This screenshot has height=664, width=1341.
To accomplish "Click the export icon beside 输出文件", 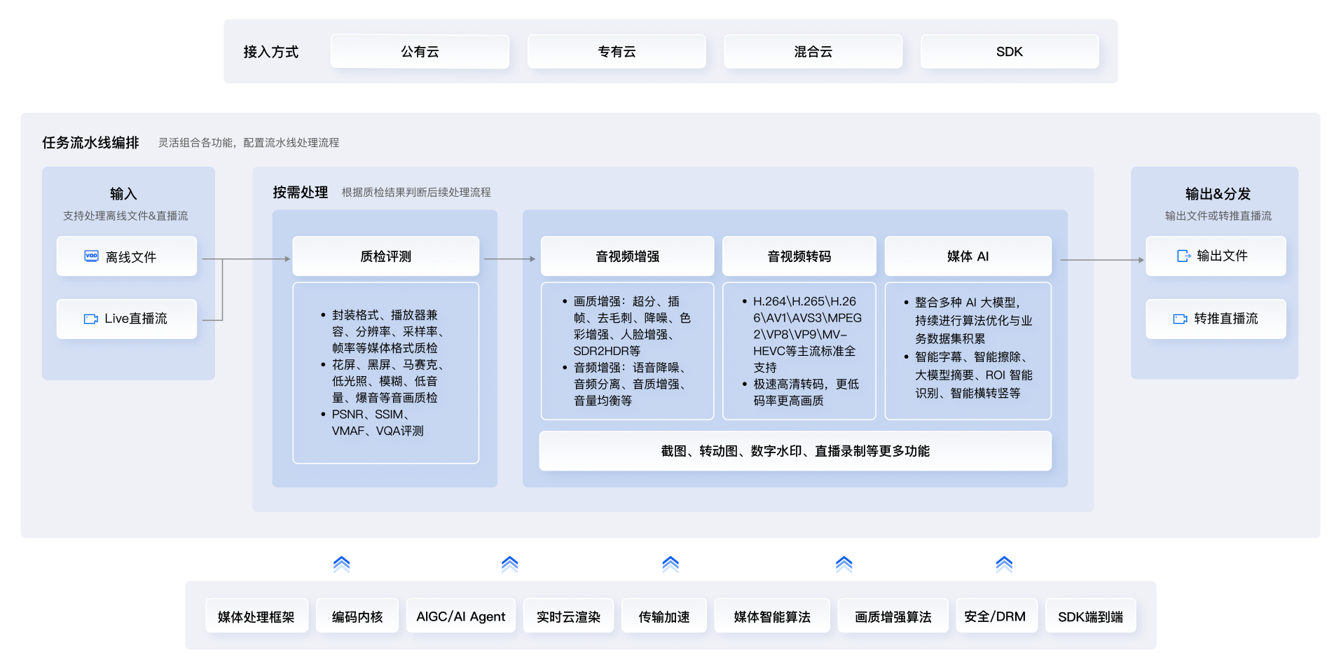I will (x=1183, y=256).
